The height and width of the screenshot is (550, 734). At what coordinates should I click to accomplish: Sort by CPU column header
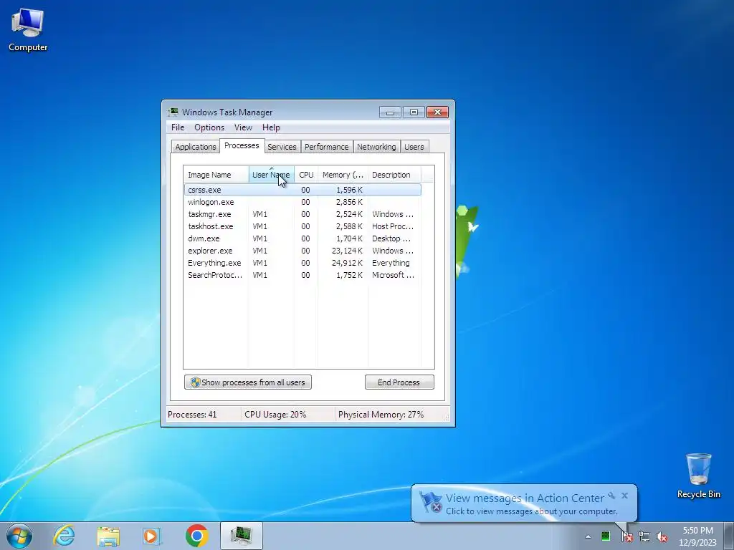[306, 175]
